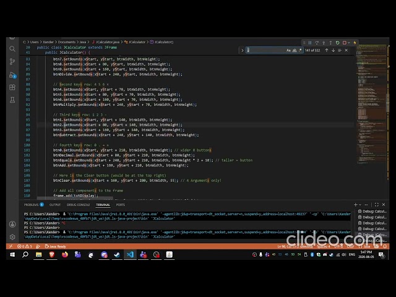Click the Step Out debug button
Screen dimensions: 396x297
330,43
